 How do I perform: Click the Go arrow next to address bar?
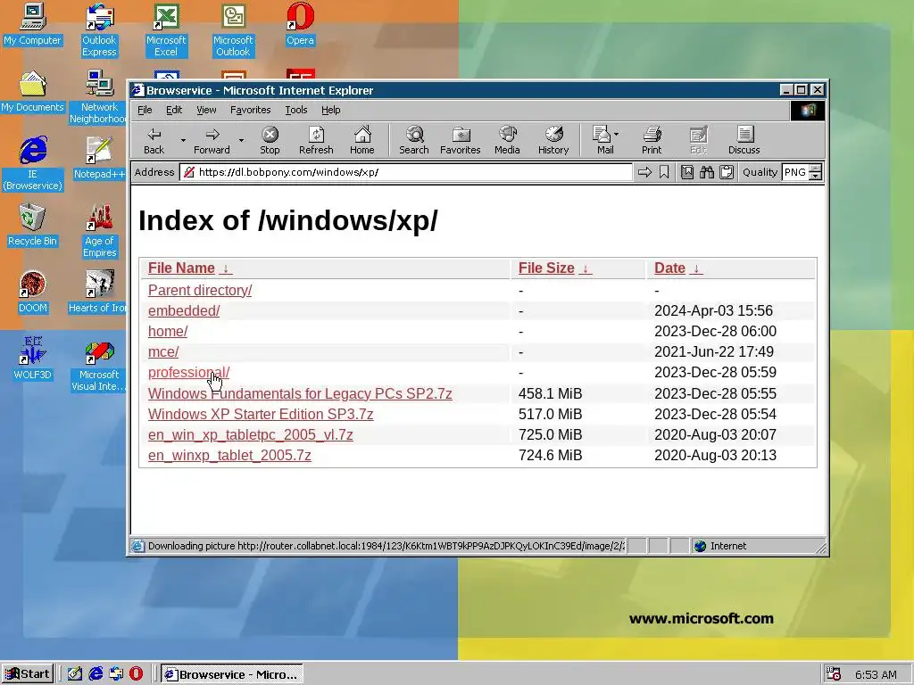click(x=644, y=172)
